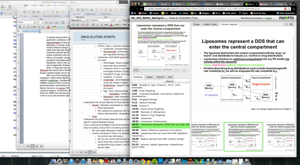Open the View dropdown in ST200 Paper Proposal
This screenshot has height=165, width=300.
(3, 7)
